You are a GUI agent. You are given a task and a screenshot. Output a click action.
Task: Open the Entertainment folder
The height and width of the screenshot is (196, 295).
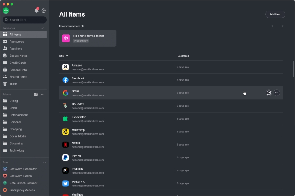tap(24, 115)
